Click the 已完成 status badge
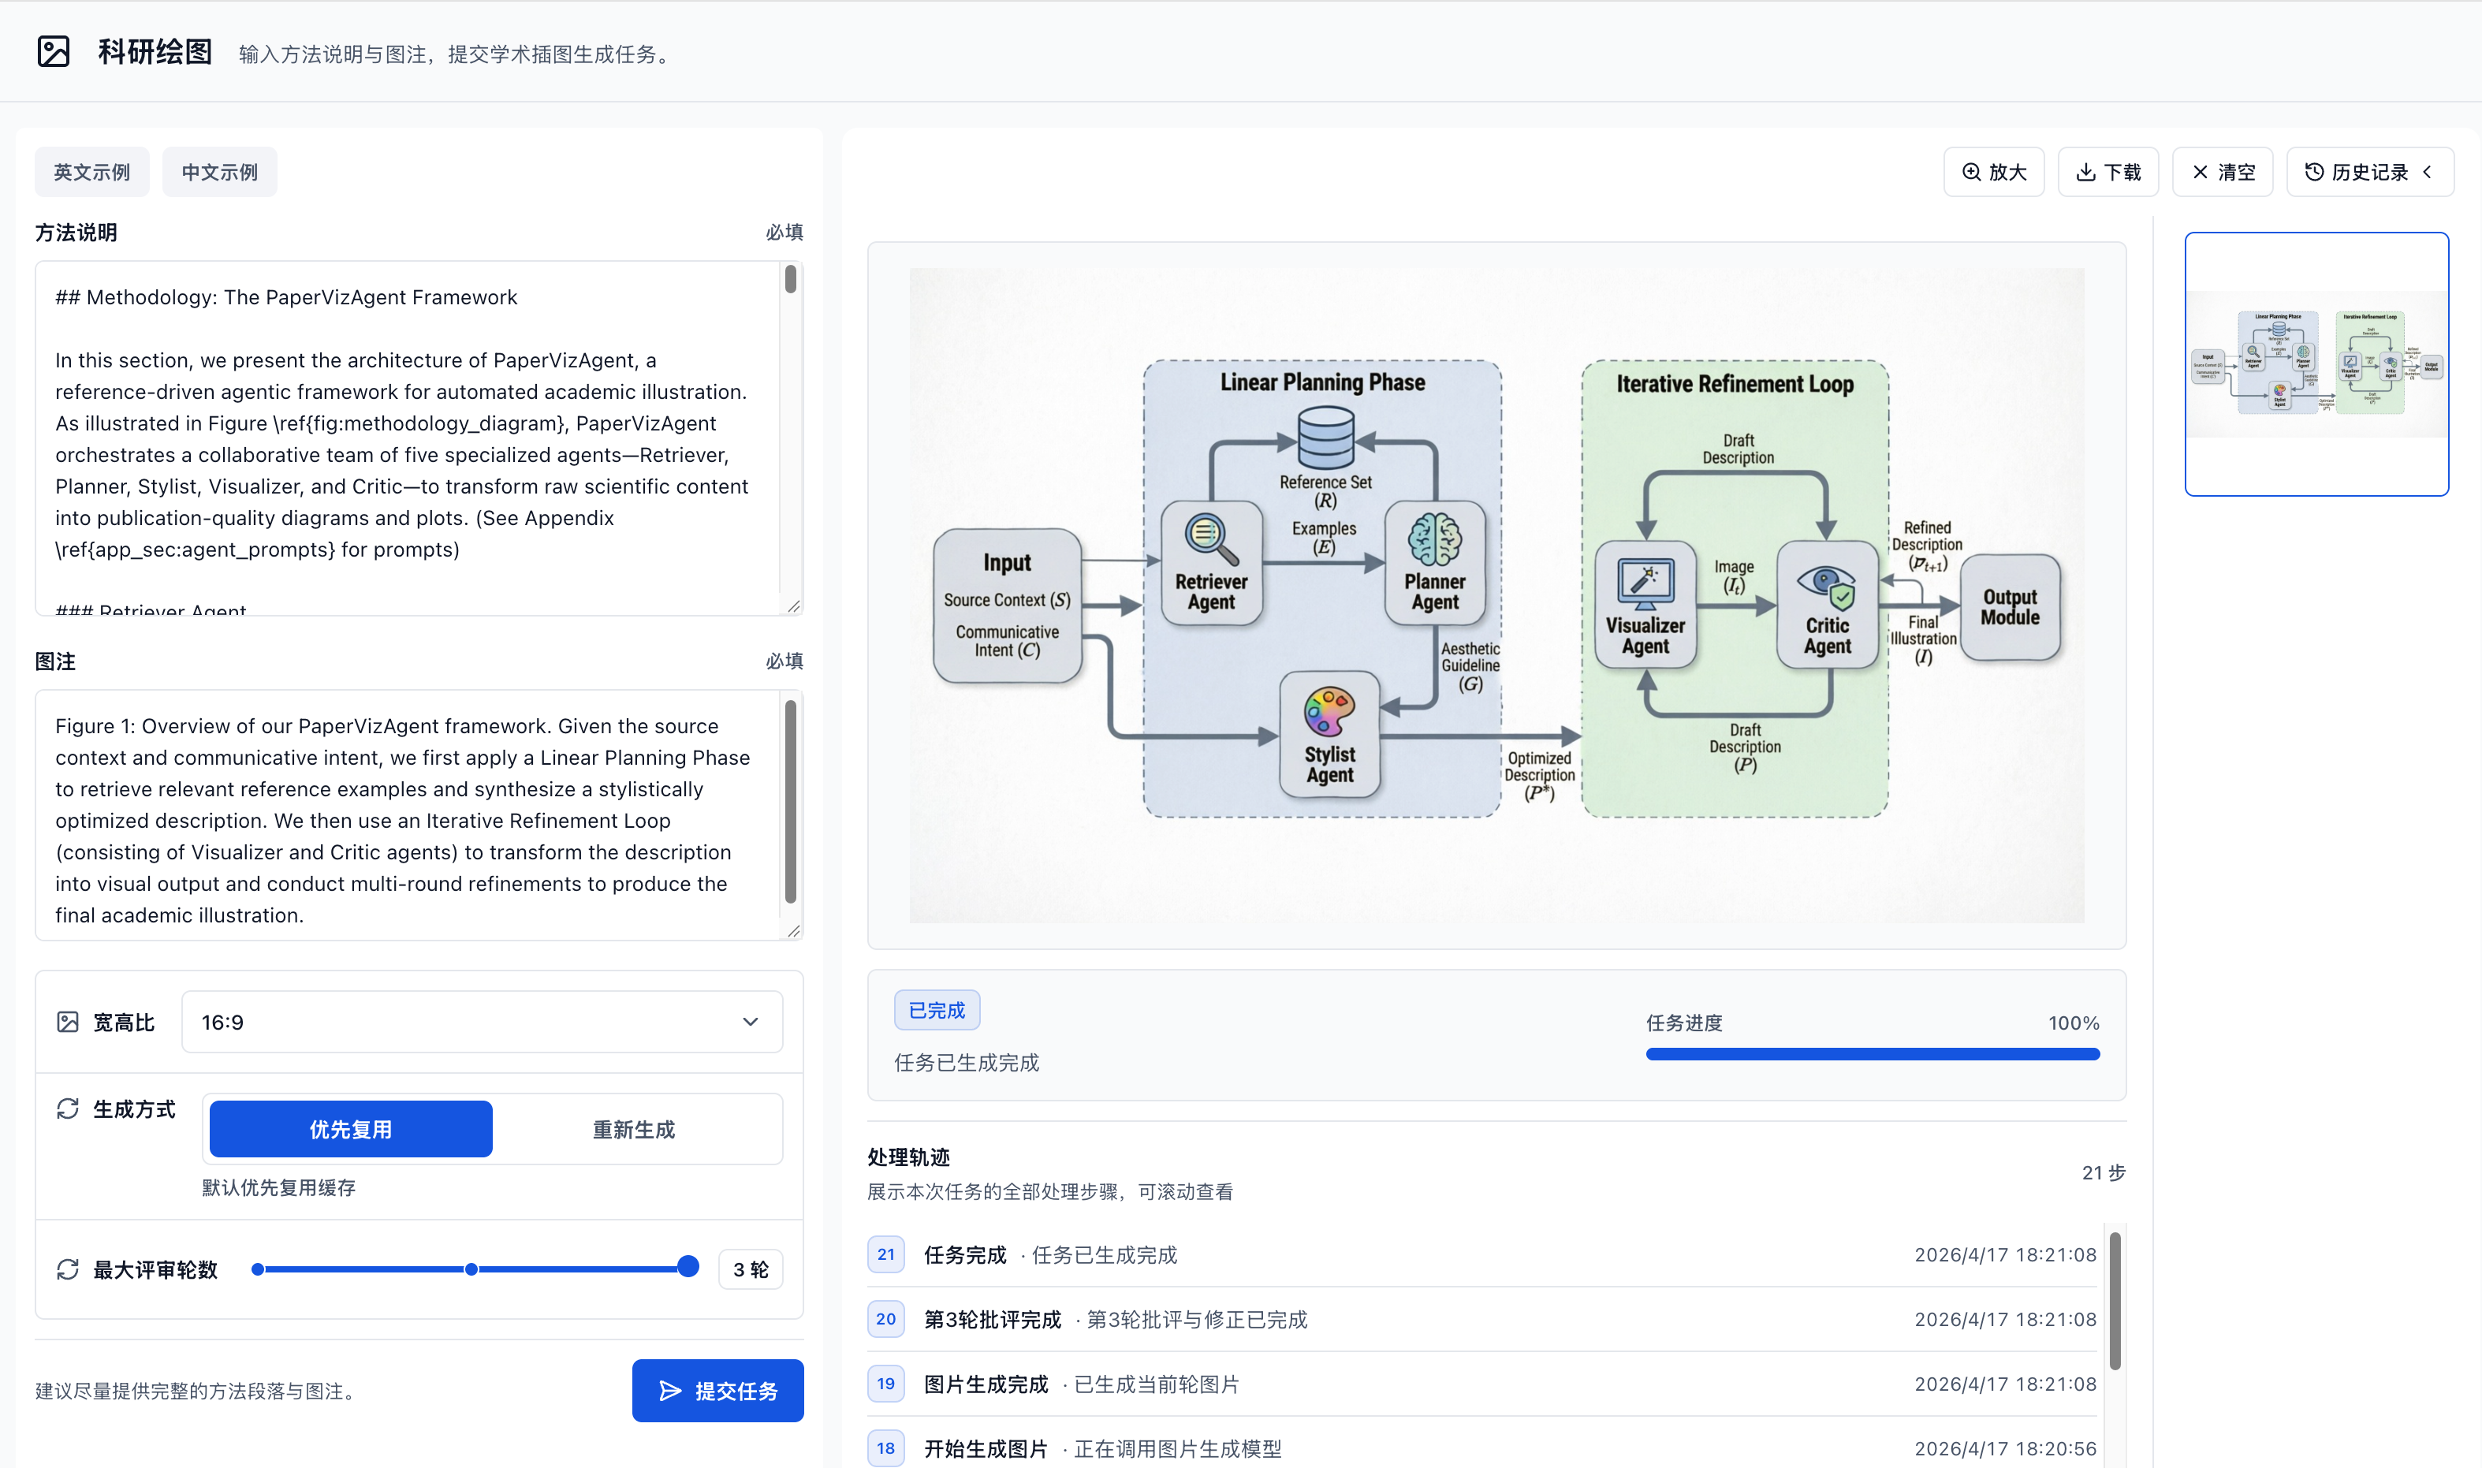The height and width of the screenshot is (1468, 2482). pos(937,1010)
